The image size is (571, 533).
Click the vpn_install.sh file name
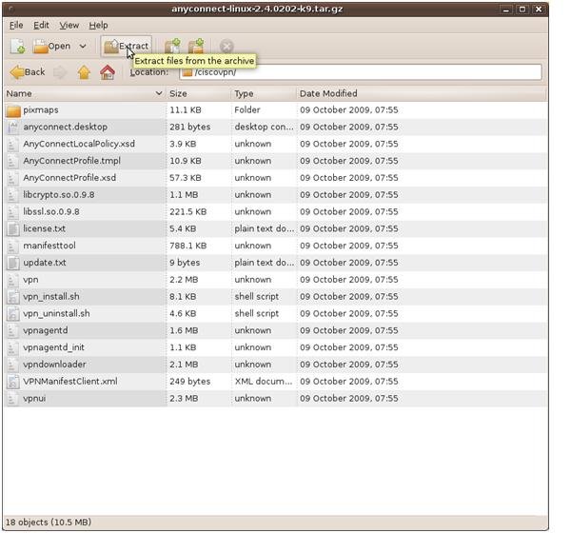(51, 297)
